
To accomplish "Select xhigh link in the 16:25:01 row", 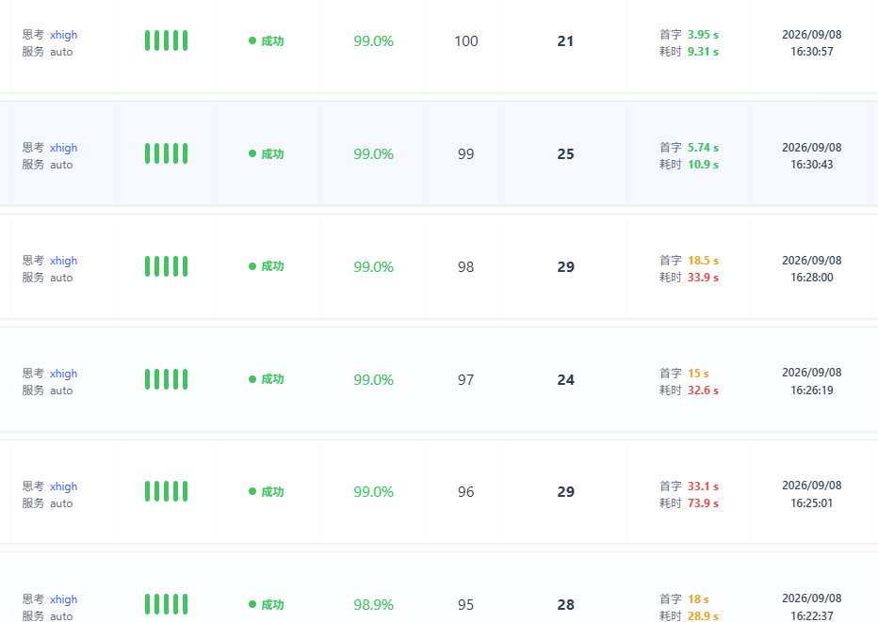I will [x=64, y=486].
